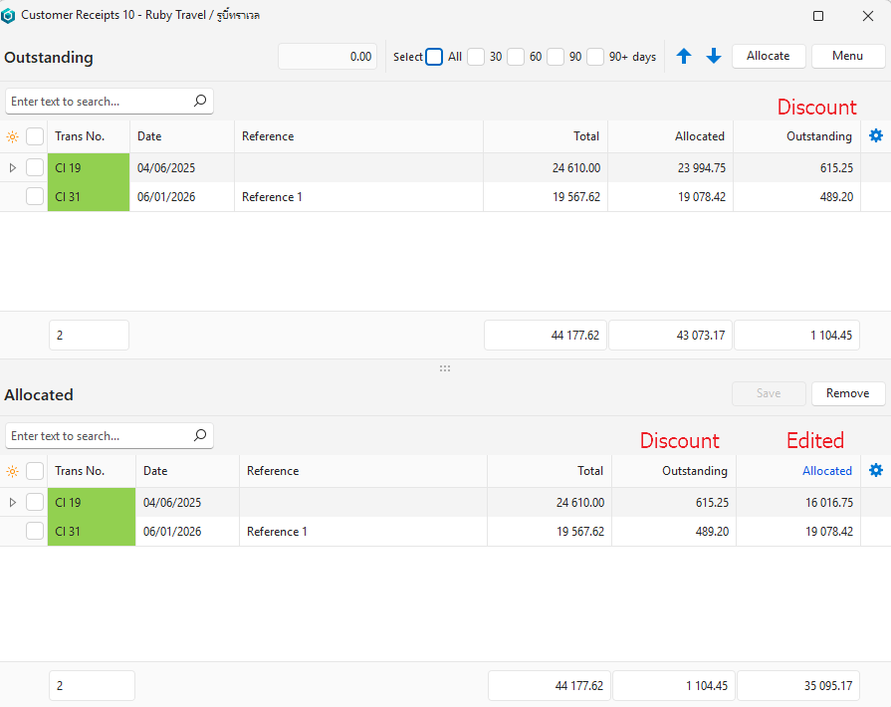Tick the Select All checkbox

click(x=434, y=57)
